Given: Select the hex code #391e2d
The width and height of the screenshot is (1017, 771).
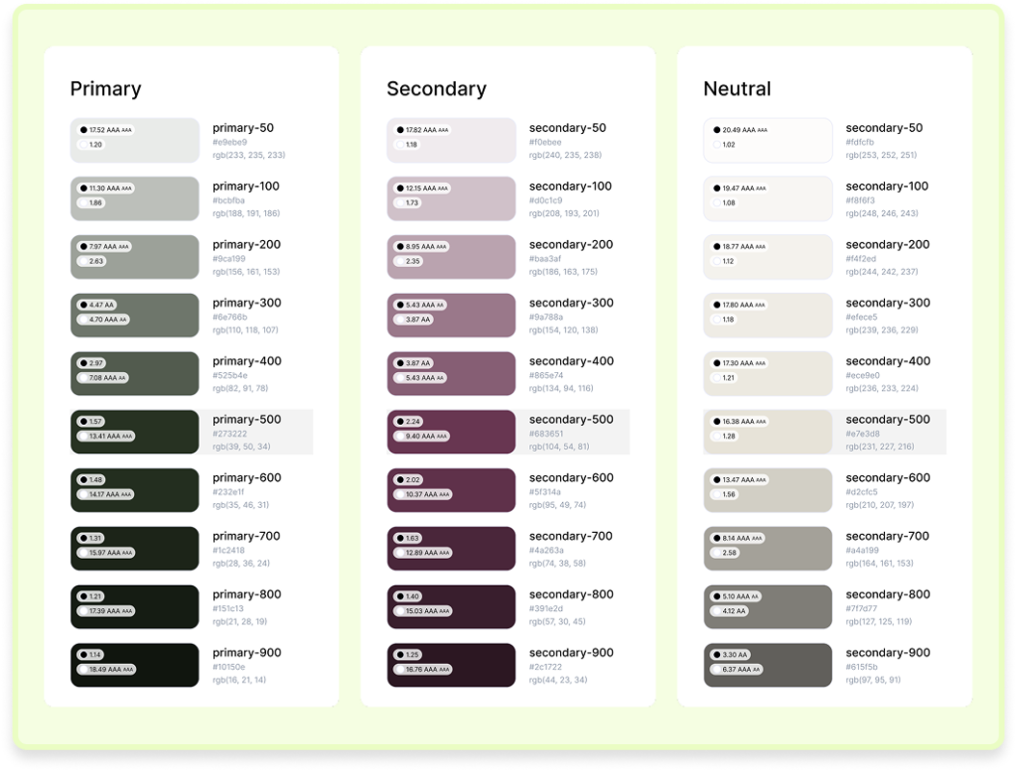Looking at the screenshot, I should click(546, 608).
